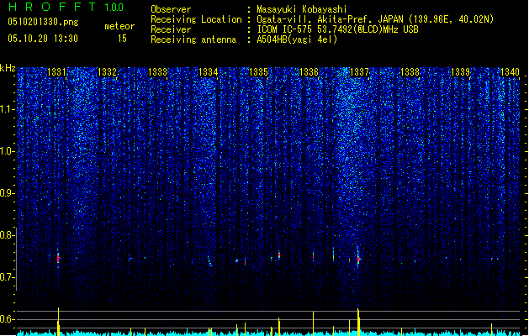The image size is (529, 336).
Task: Click the tallest yellow power spike near 1331
Action: pos(58,322)
